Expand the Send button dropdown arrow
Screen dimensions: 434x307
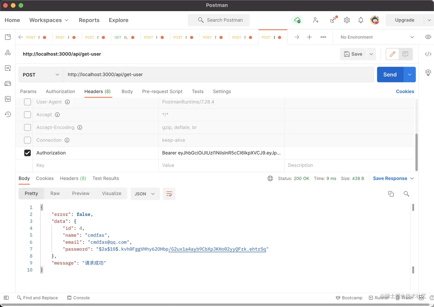pyautogui.click(x=410, y=74)
